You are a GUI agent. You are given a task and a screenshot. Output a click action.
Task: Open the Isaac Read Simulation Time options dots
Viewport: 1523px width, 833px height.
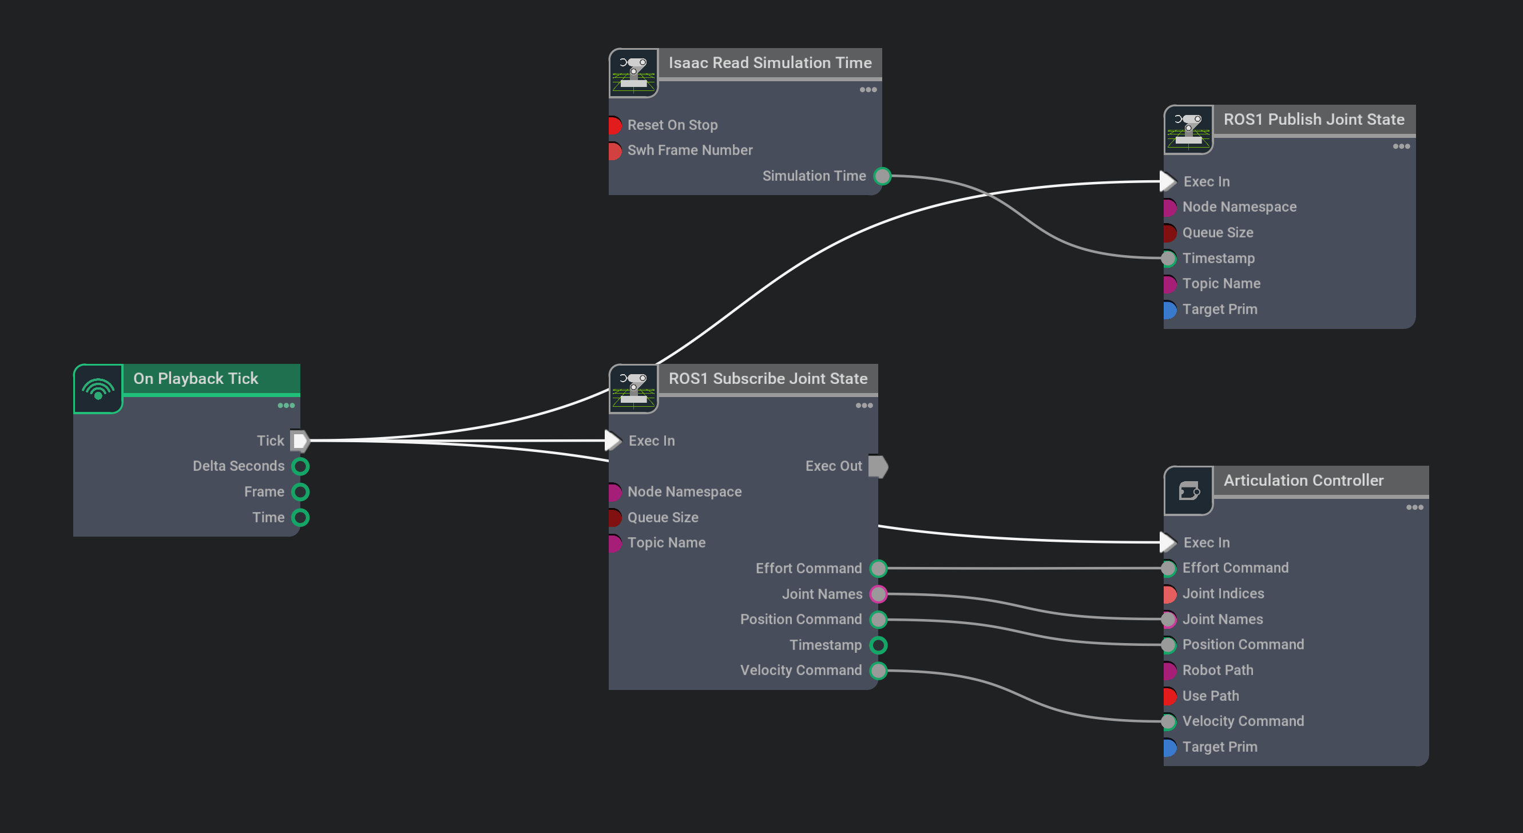pyautogui.click(x=868, y=90)
